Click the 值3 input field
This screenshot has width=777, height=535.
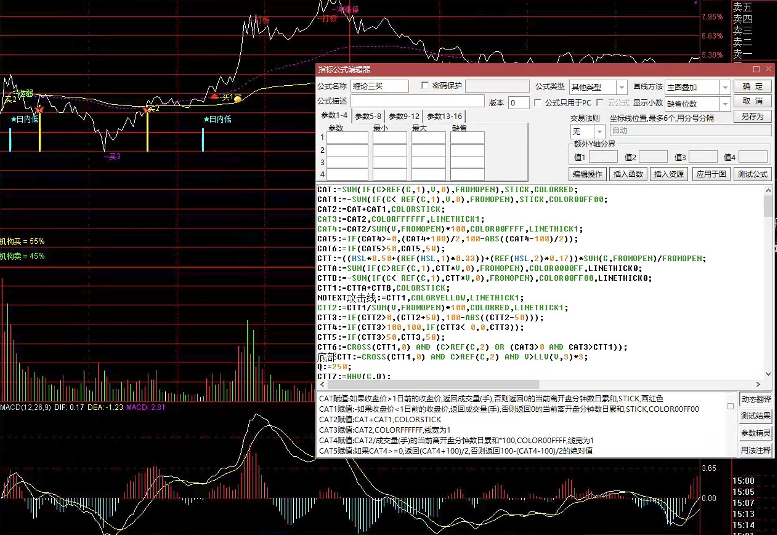(703, 157)
